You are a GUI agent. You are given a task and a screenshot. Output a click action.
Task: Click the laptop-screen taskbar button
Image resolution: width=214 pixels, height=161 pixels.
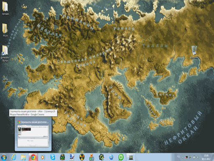click(131, 157)
